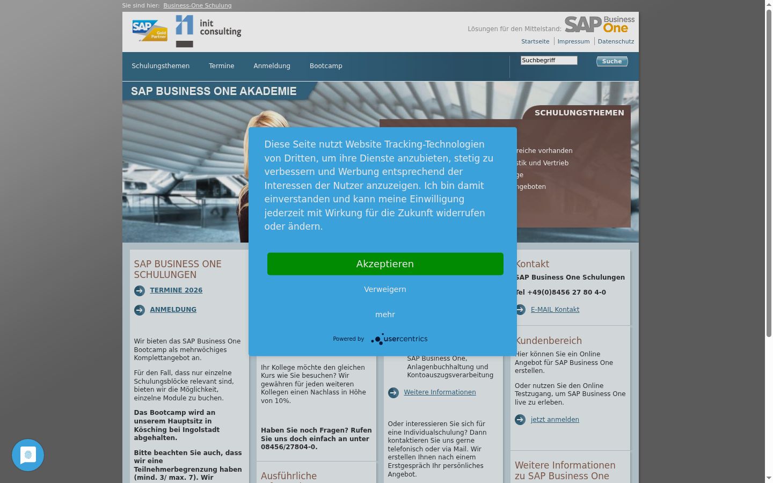The image size is (773, 483).
Task: Follow the Business-One Schulung breadcrumb link
Action: [198, 5]
